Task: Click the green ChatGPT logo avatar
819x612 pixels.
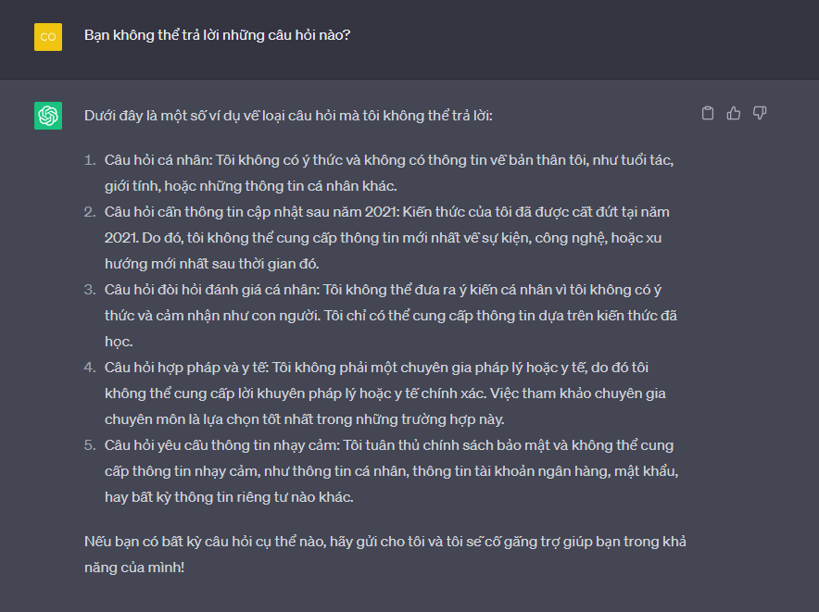Action: pos(48,116)
